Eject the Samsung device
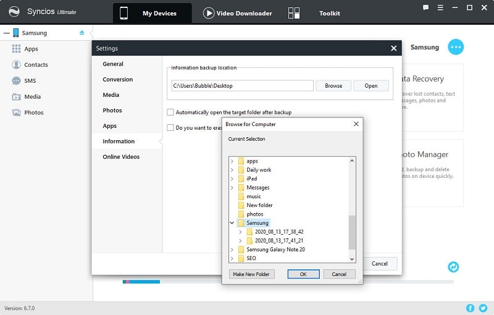This screenshot has height=315, width=494. [x=82, y=33]
